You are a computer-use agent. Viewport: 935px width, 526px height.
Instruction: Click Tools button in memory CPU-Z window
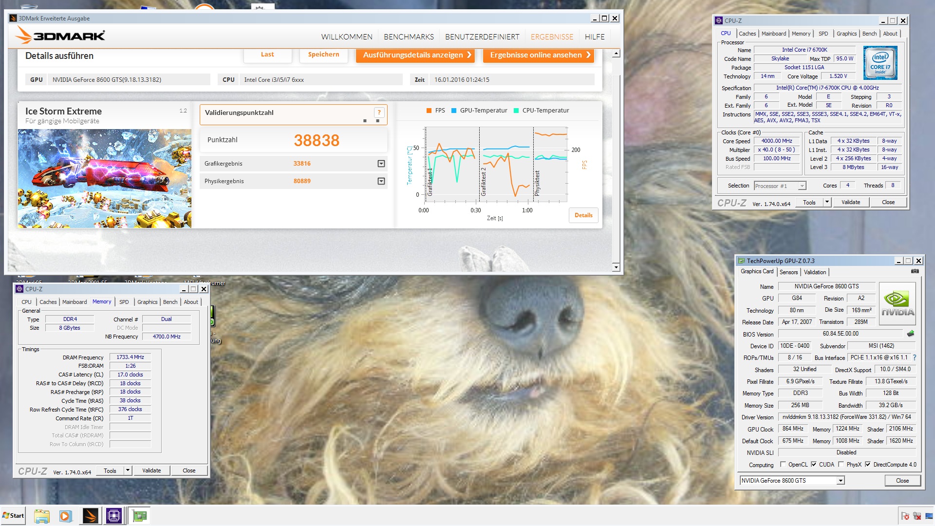click(x=110, y=470)
